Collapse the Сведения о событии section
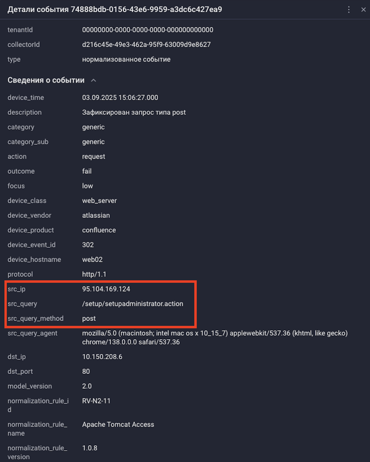The image size is (370, 462). (93, 81)
